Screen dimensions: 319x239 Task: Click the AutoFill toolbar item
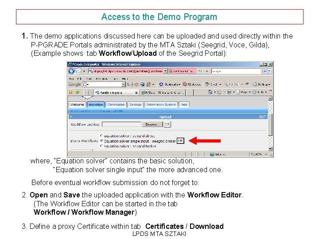coord(231,85)
